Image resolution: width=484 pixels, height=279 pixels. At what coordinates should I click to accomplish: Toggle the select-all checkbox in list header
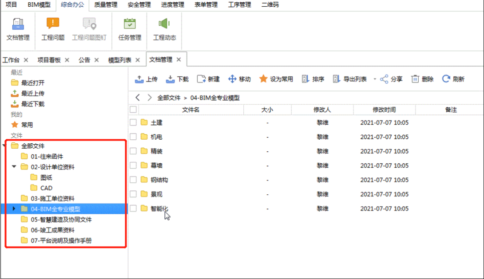tap(133, 110)
